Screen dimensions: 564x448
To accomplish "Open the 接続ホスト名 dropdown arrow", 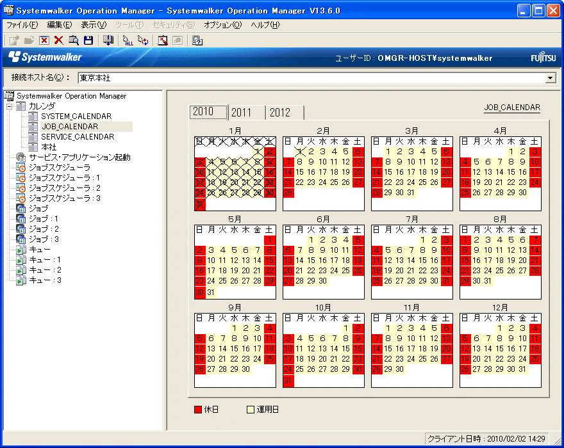I will coord(551,78).
